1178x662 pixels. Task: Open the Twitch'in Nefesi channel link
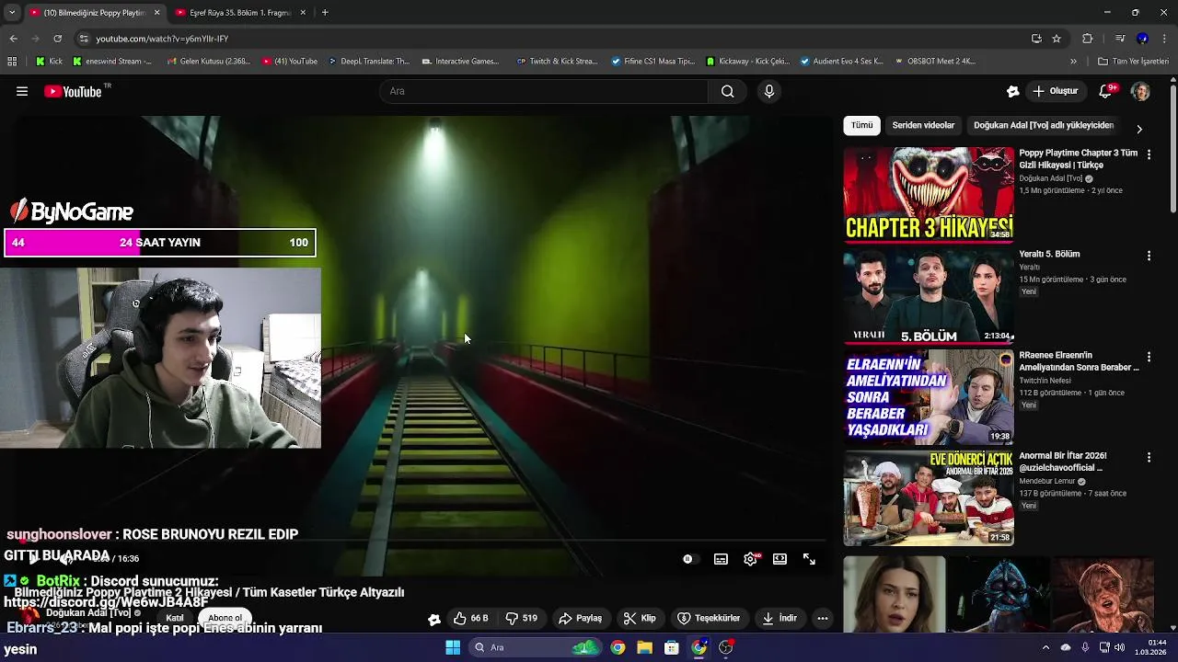pos(1045,380)
